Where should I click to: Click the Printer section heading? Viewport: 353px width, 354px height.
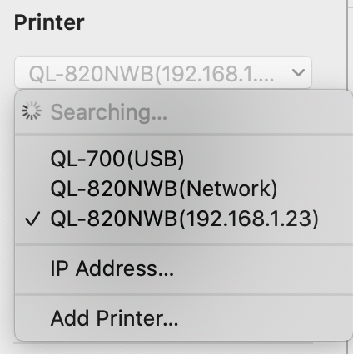click(x=49, y=22)
